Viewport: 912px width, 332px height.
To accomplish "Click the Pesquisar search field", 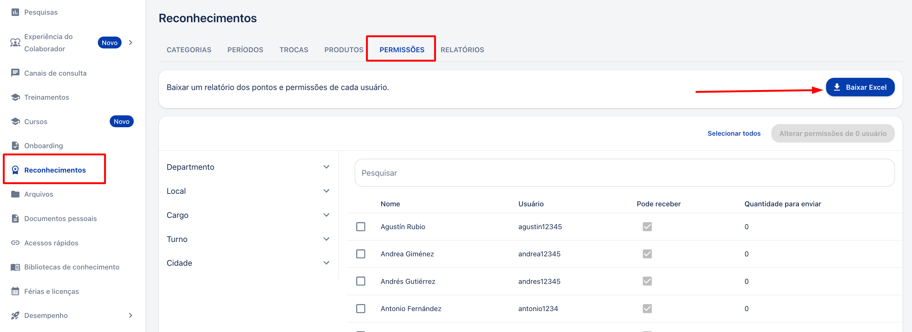I will pyautogui.click(x=624, y=173).
